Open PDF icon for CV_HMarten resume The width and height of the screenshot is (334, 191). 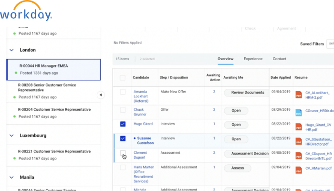299,170
